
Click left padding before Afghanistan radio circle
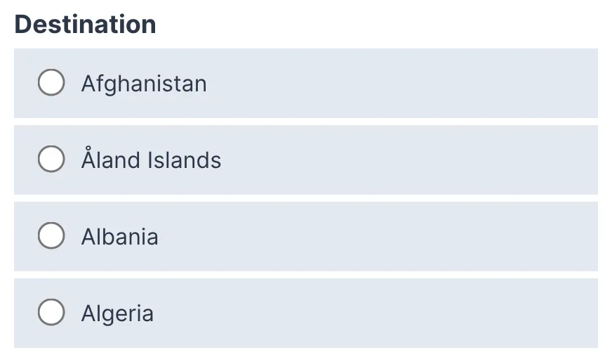pyautogui.click(x=25, y=84)
